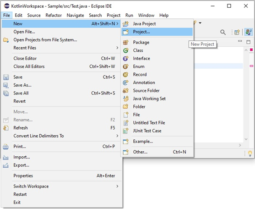The image size is (255, 209).
Task: Maximize the editor view panel
Action: 248,42
